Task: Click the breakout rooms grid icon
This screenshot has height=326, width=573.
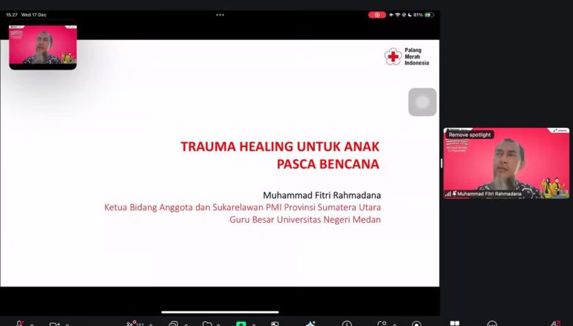Action: [454, 323]
